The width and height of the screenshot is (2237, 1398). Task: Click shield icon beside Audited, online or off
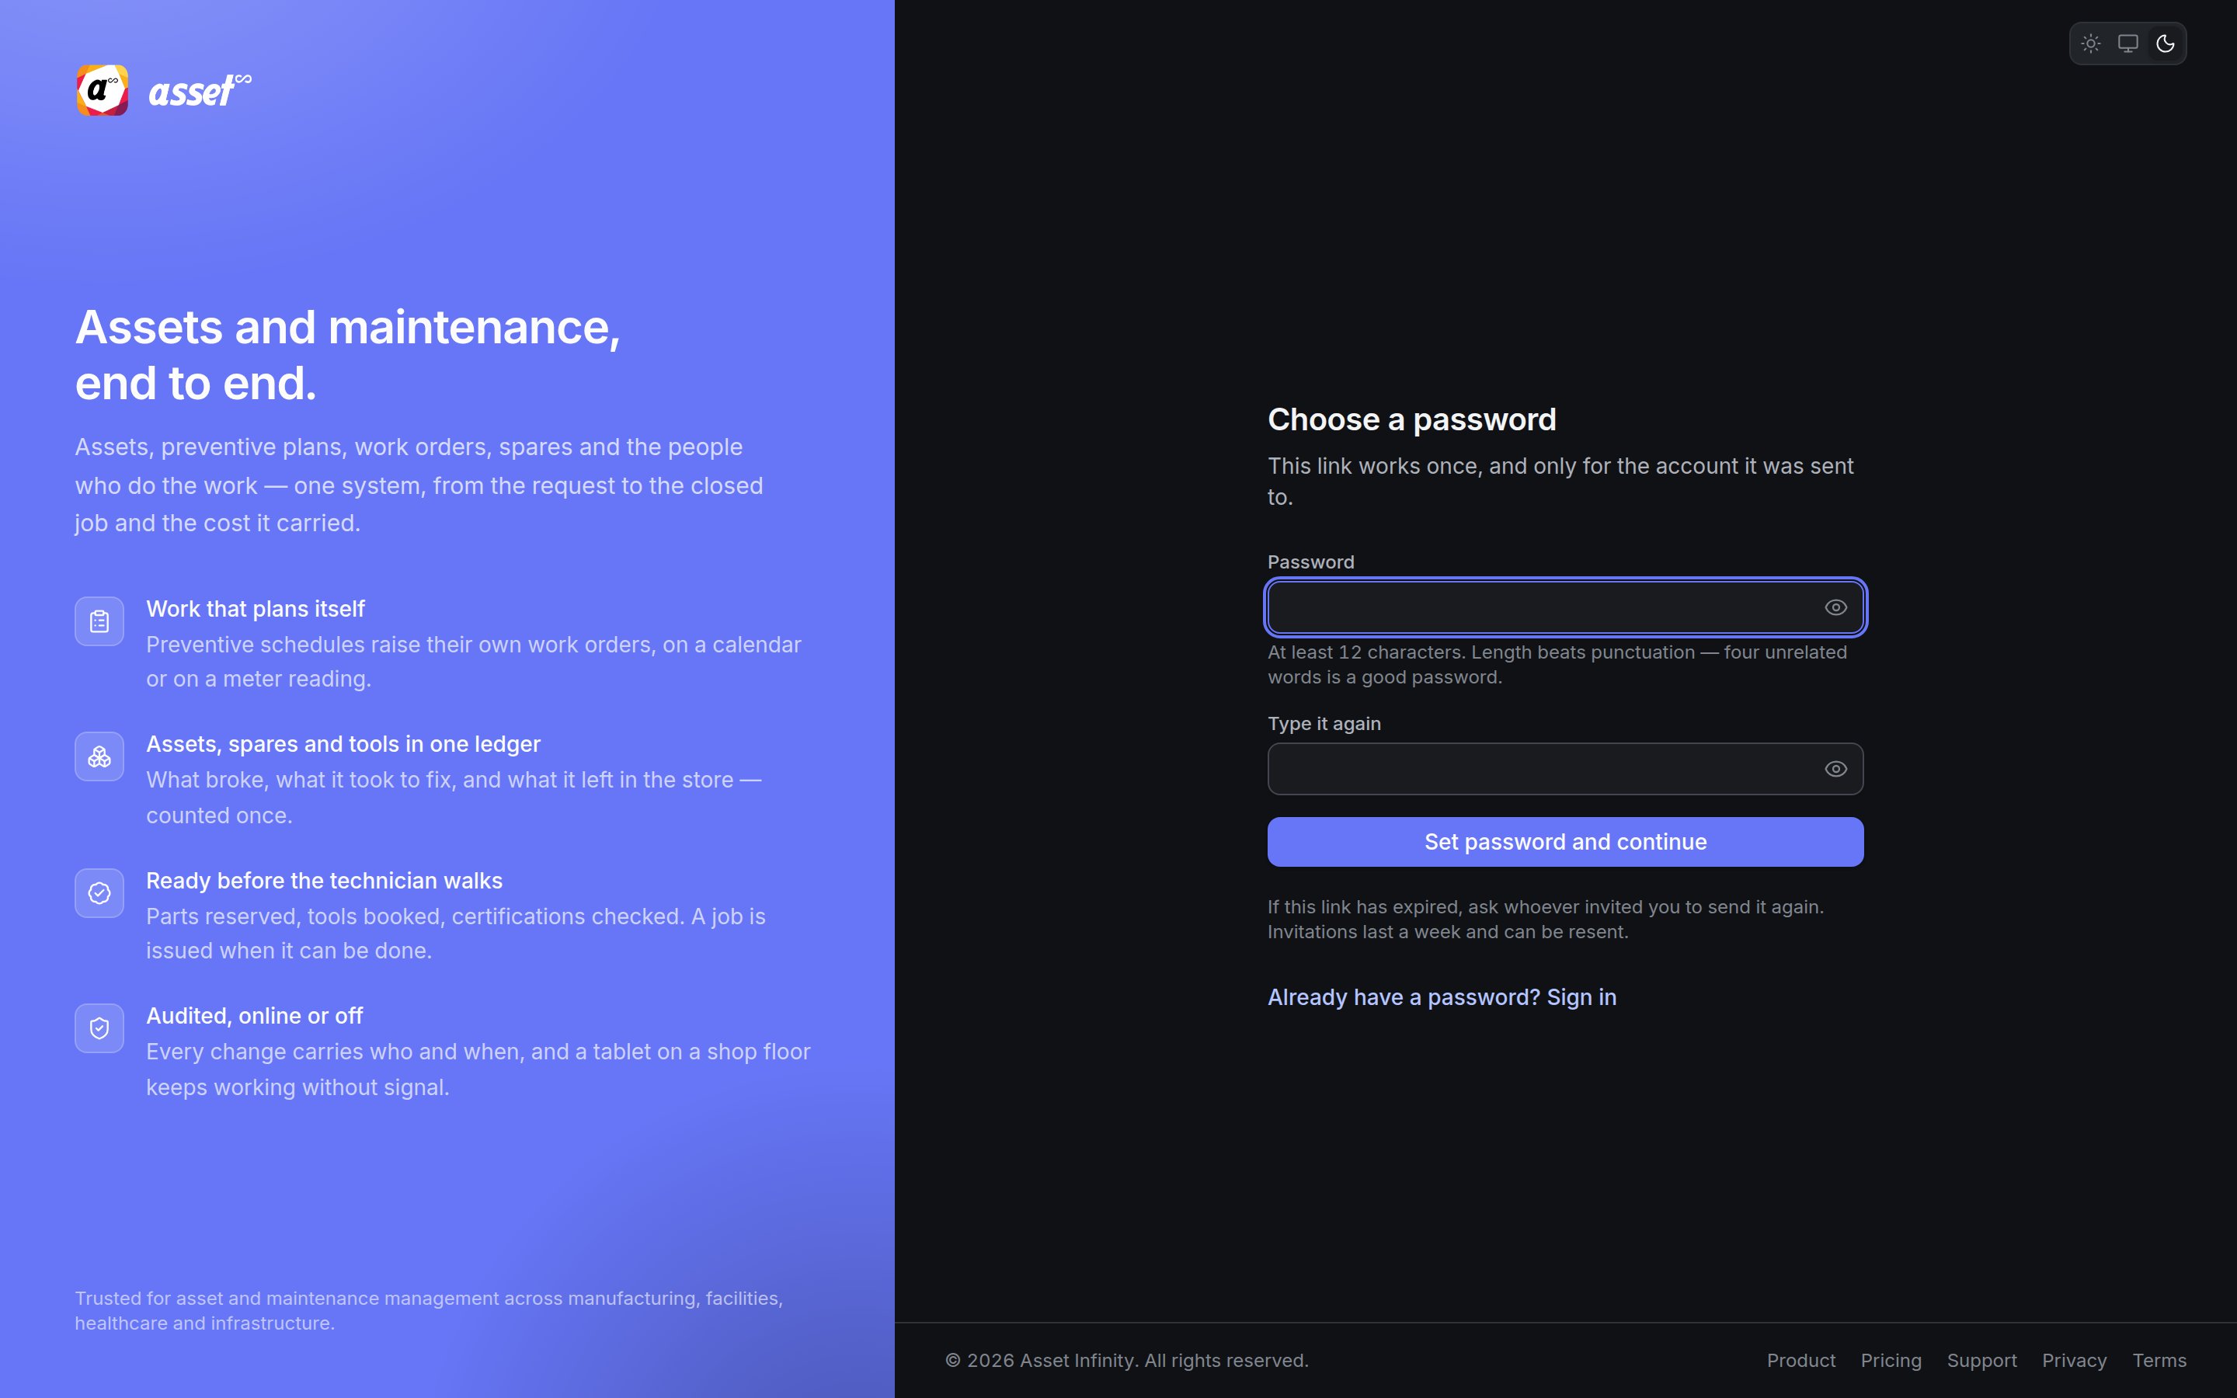pyautogui.click(x=100, y=1028)
